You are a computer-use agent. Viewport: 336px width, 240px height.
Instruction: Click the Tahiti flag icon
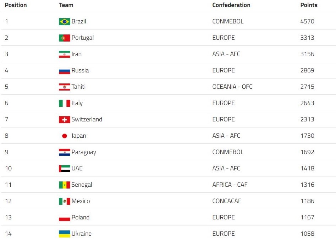tap(65, 87)
